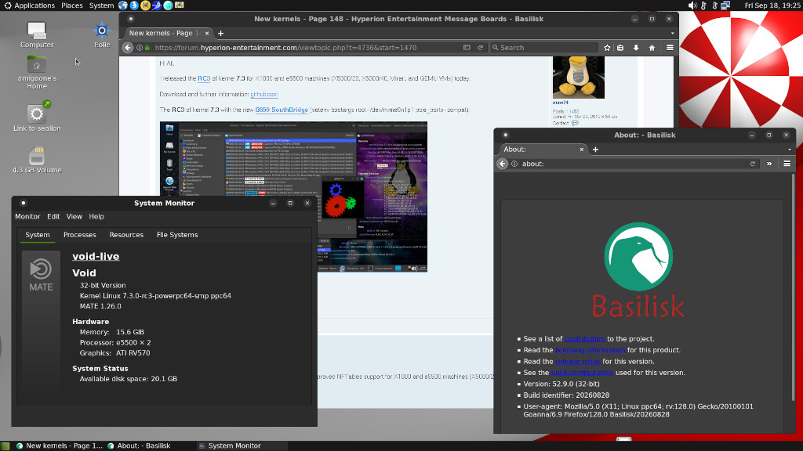This screenshot has width=803, height=451.
Task: Switch to New kernels task in bottom taskbar
Action: 60,446
